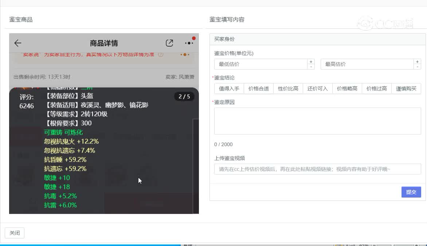The height and width of the screenshot is (246, 427).
Task: Go back with the arrow in 商品详情 header
Action: [x=18, y=43]
